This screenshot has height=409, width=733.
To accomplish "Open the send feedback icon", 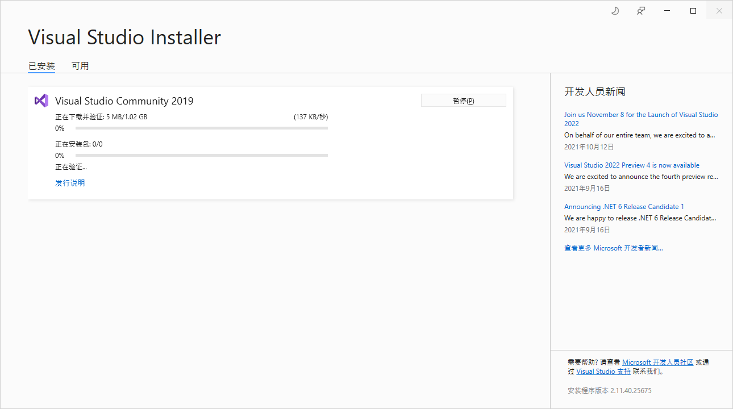I will (x=641, y=11).
